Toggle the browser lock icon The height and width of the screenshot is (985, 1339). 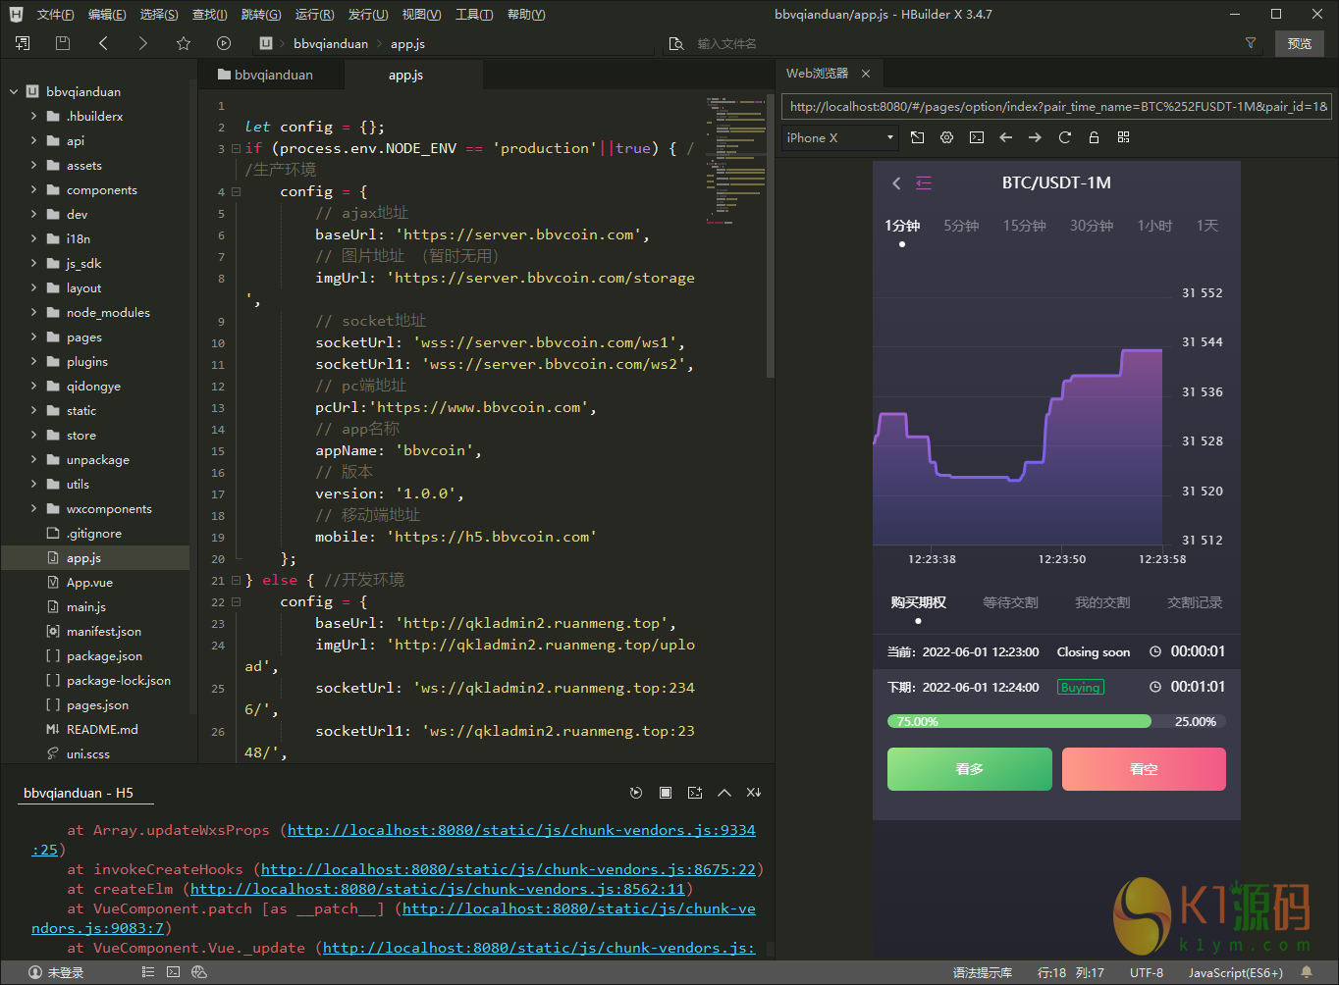click(x=1094, y=137)
